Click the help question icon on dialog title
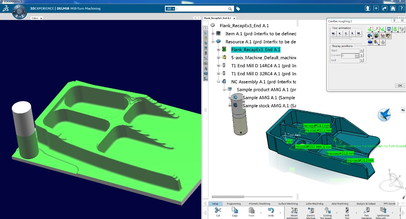 pyautogui.click(x=394, y=20)
